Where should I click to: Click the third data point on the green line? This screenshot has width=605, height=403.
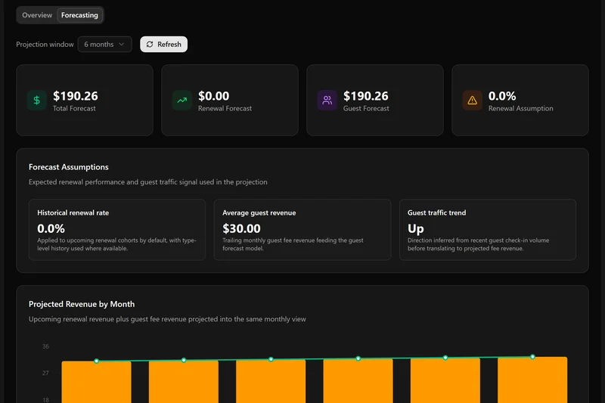[x=271, y=359]
